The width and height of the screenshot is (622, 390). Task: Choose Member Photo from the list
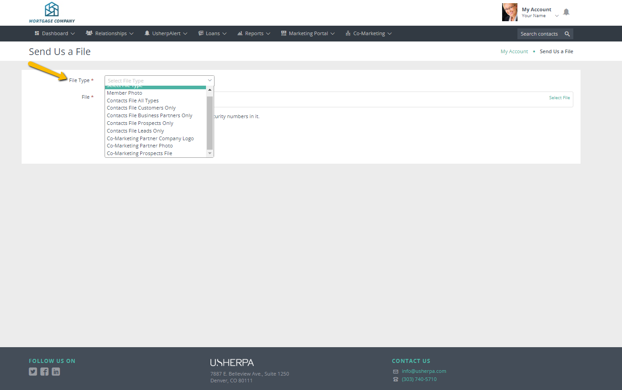[x=124, y=93]
